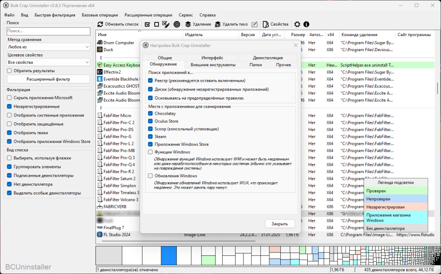This screenshot has width=441, height=274.
Task: Click the info circle icon in toolbar
Action: point(306,25)
